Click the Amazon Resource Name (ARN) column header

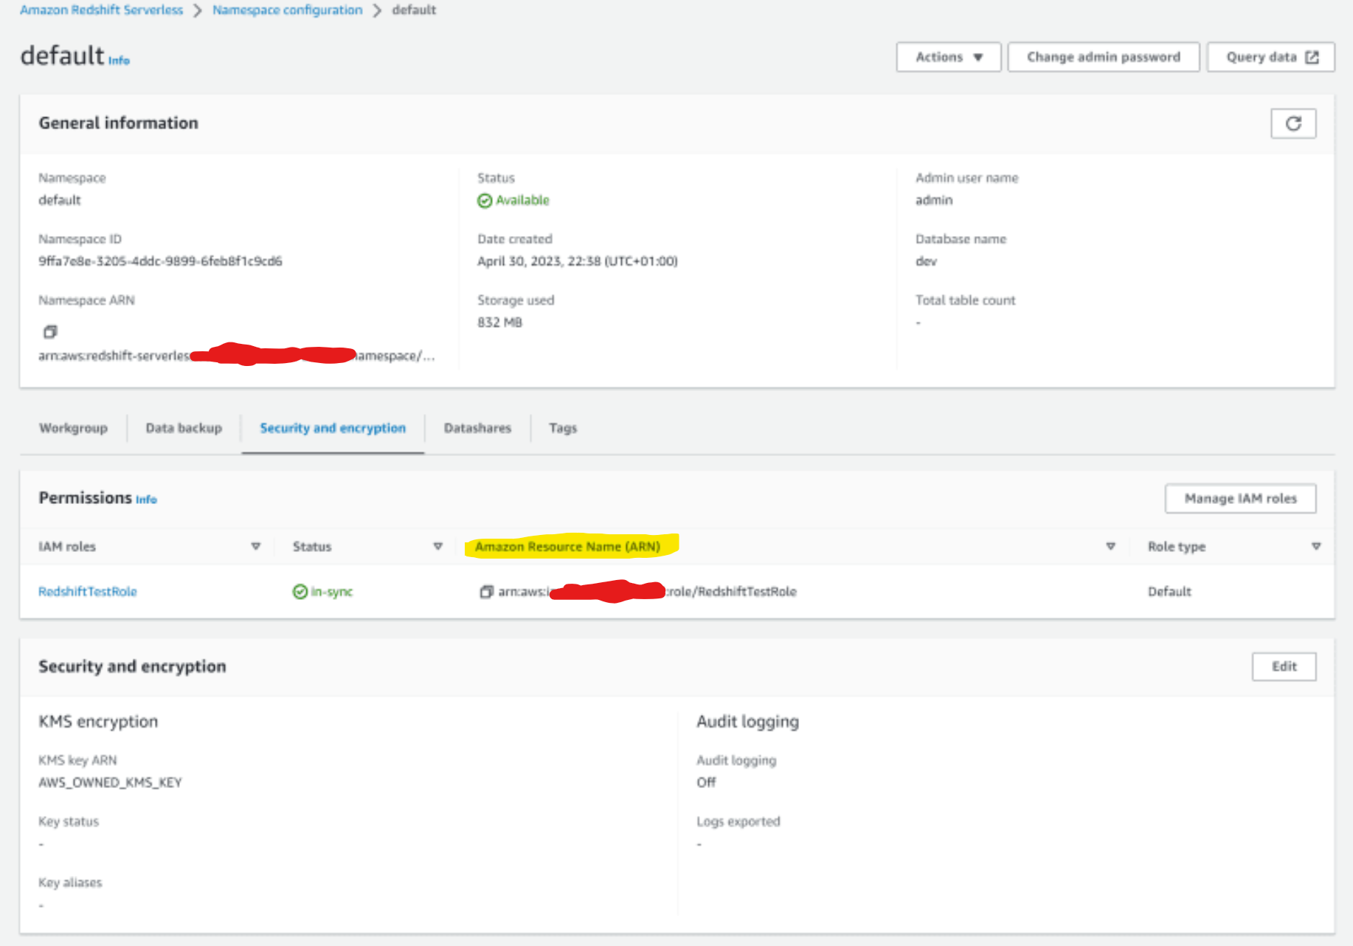pyautogui.click(x=567, y=547)
